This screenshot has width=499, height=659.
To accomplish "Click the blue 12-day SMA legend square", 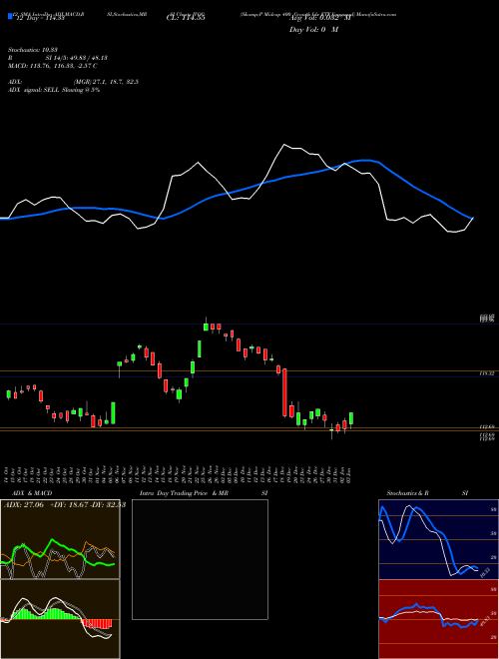I will (x=11, y=16).
